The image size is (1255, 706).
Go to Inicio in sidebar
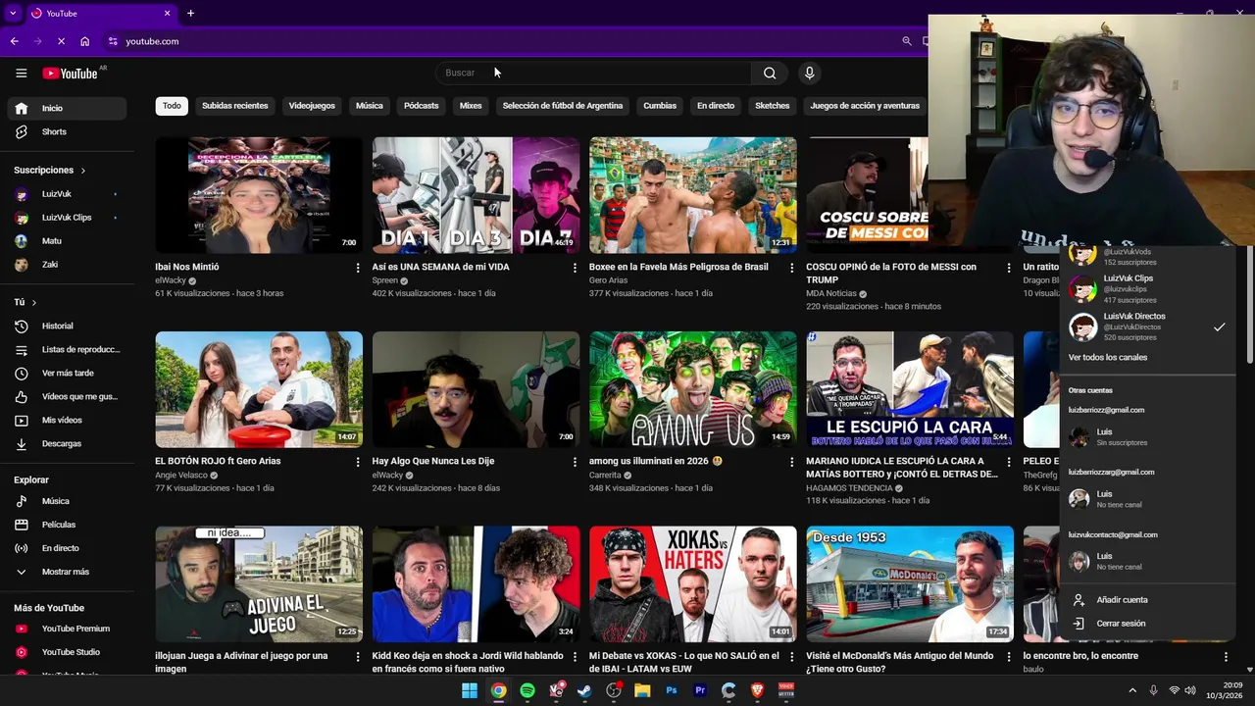click(67, 108)
